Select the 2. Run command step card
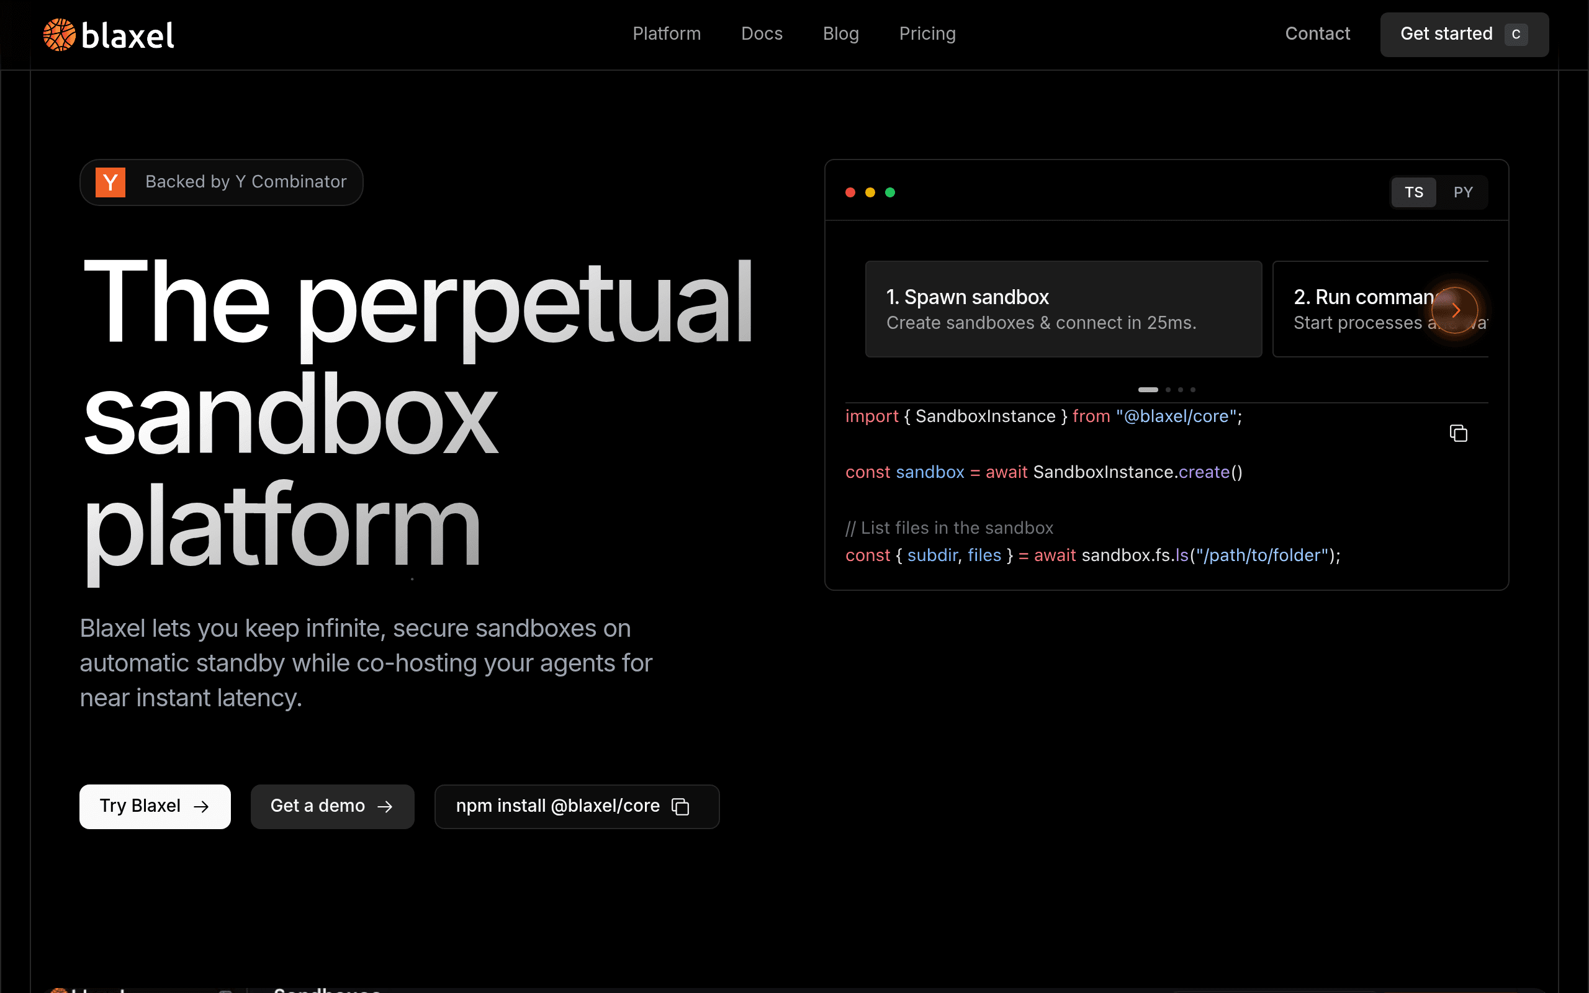1589x993 pixels. click(1380, 309)
